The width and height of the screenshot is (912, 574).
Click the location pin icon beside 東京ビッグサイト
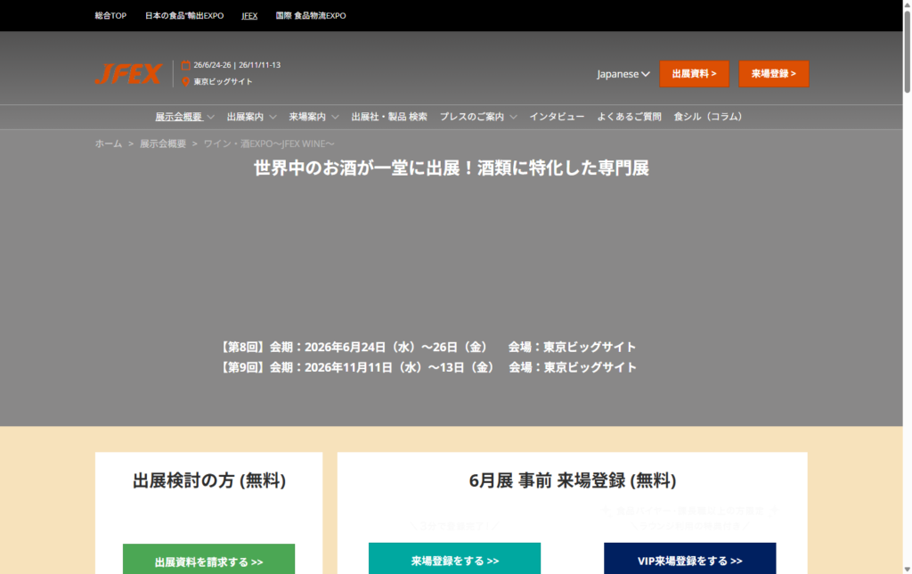click(186, 81)
